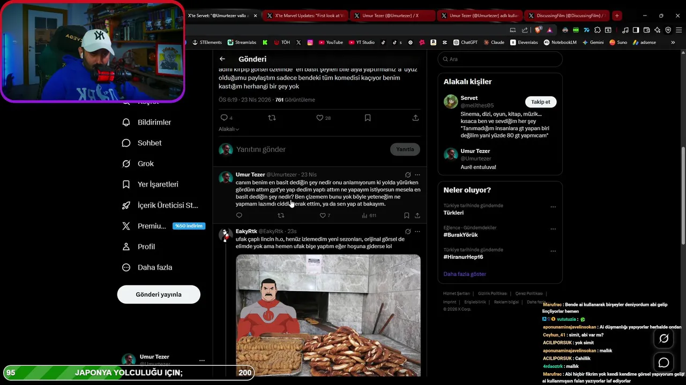This screenshot has height=385, width=686.
Task: Open options for #BurakYörük trend
Action: 553,229
